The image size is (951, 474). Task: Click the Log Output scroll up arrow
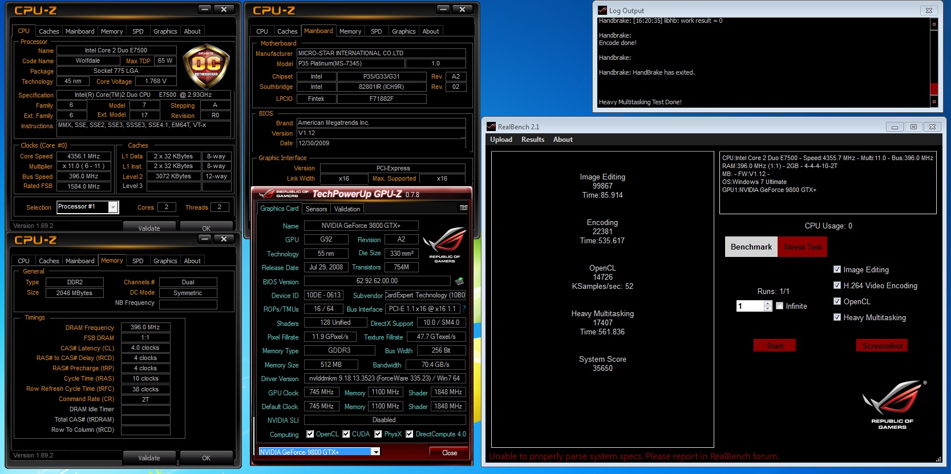pyautogui.click(x=934, y=24)
